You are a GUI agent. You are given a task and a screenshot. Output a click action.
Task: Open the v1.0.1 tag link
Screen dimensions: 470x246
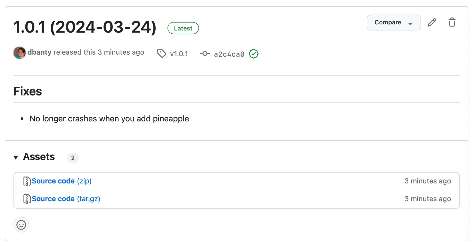pyautogui.click(x=179, y=54)
